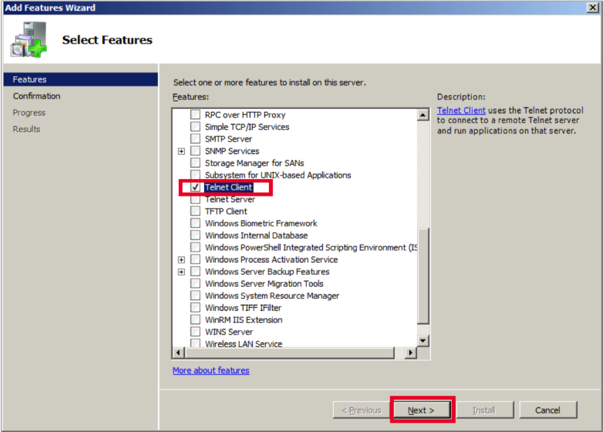
Task: Expand Windows Process Activation Service node
Action: click(181, 260)
